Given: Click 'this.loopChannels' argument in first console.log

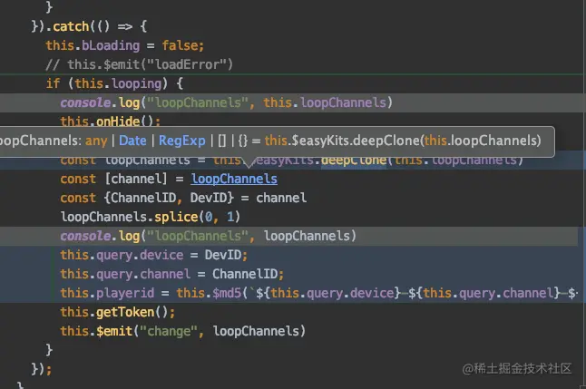Looking at the screenshot, I should [x=325, y=102].
